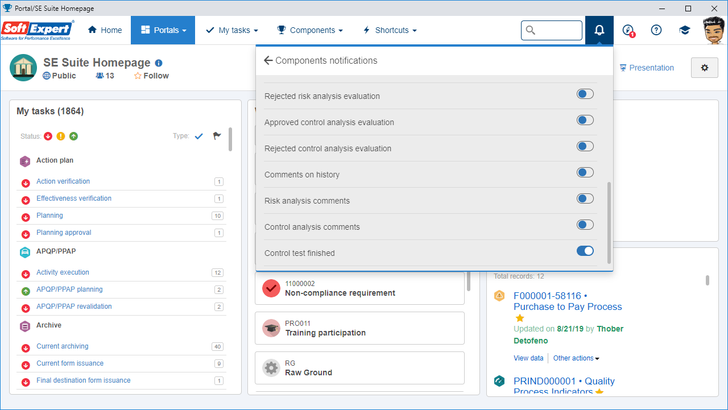Image resolution: width=728 pixels, height=410 pixels.
Task: Click the Follow star icon
Action: click(138, 76)
